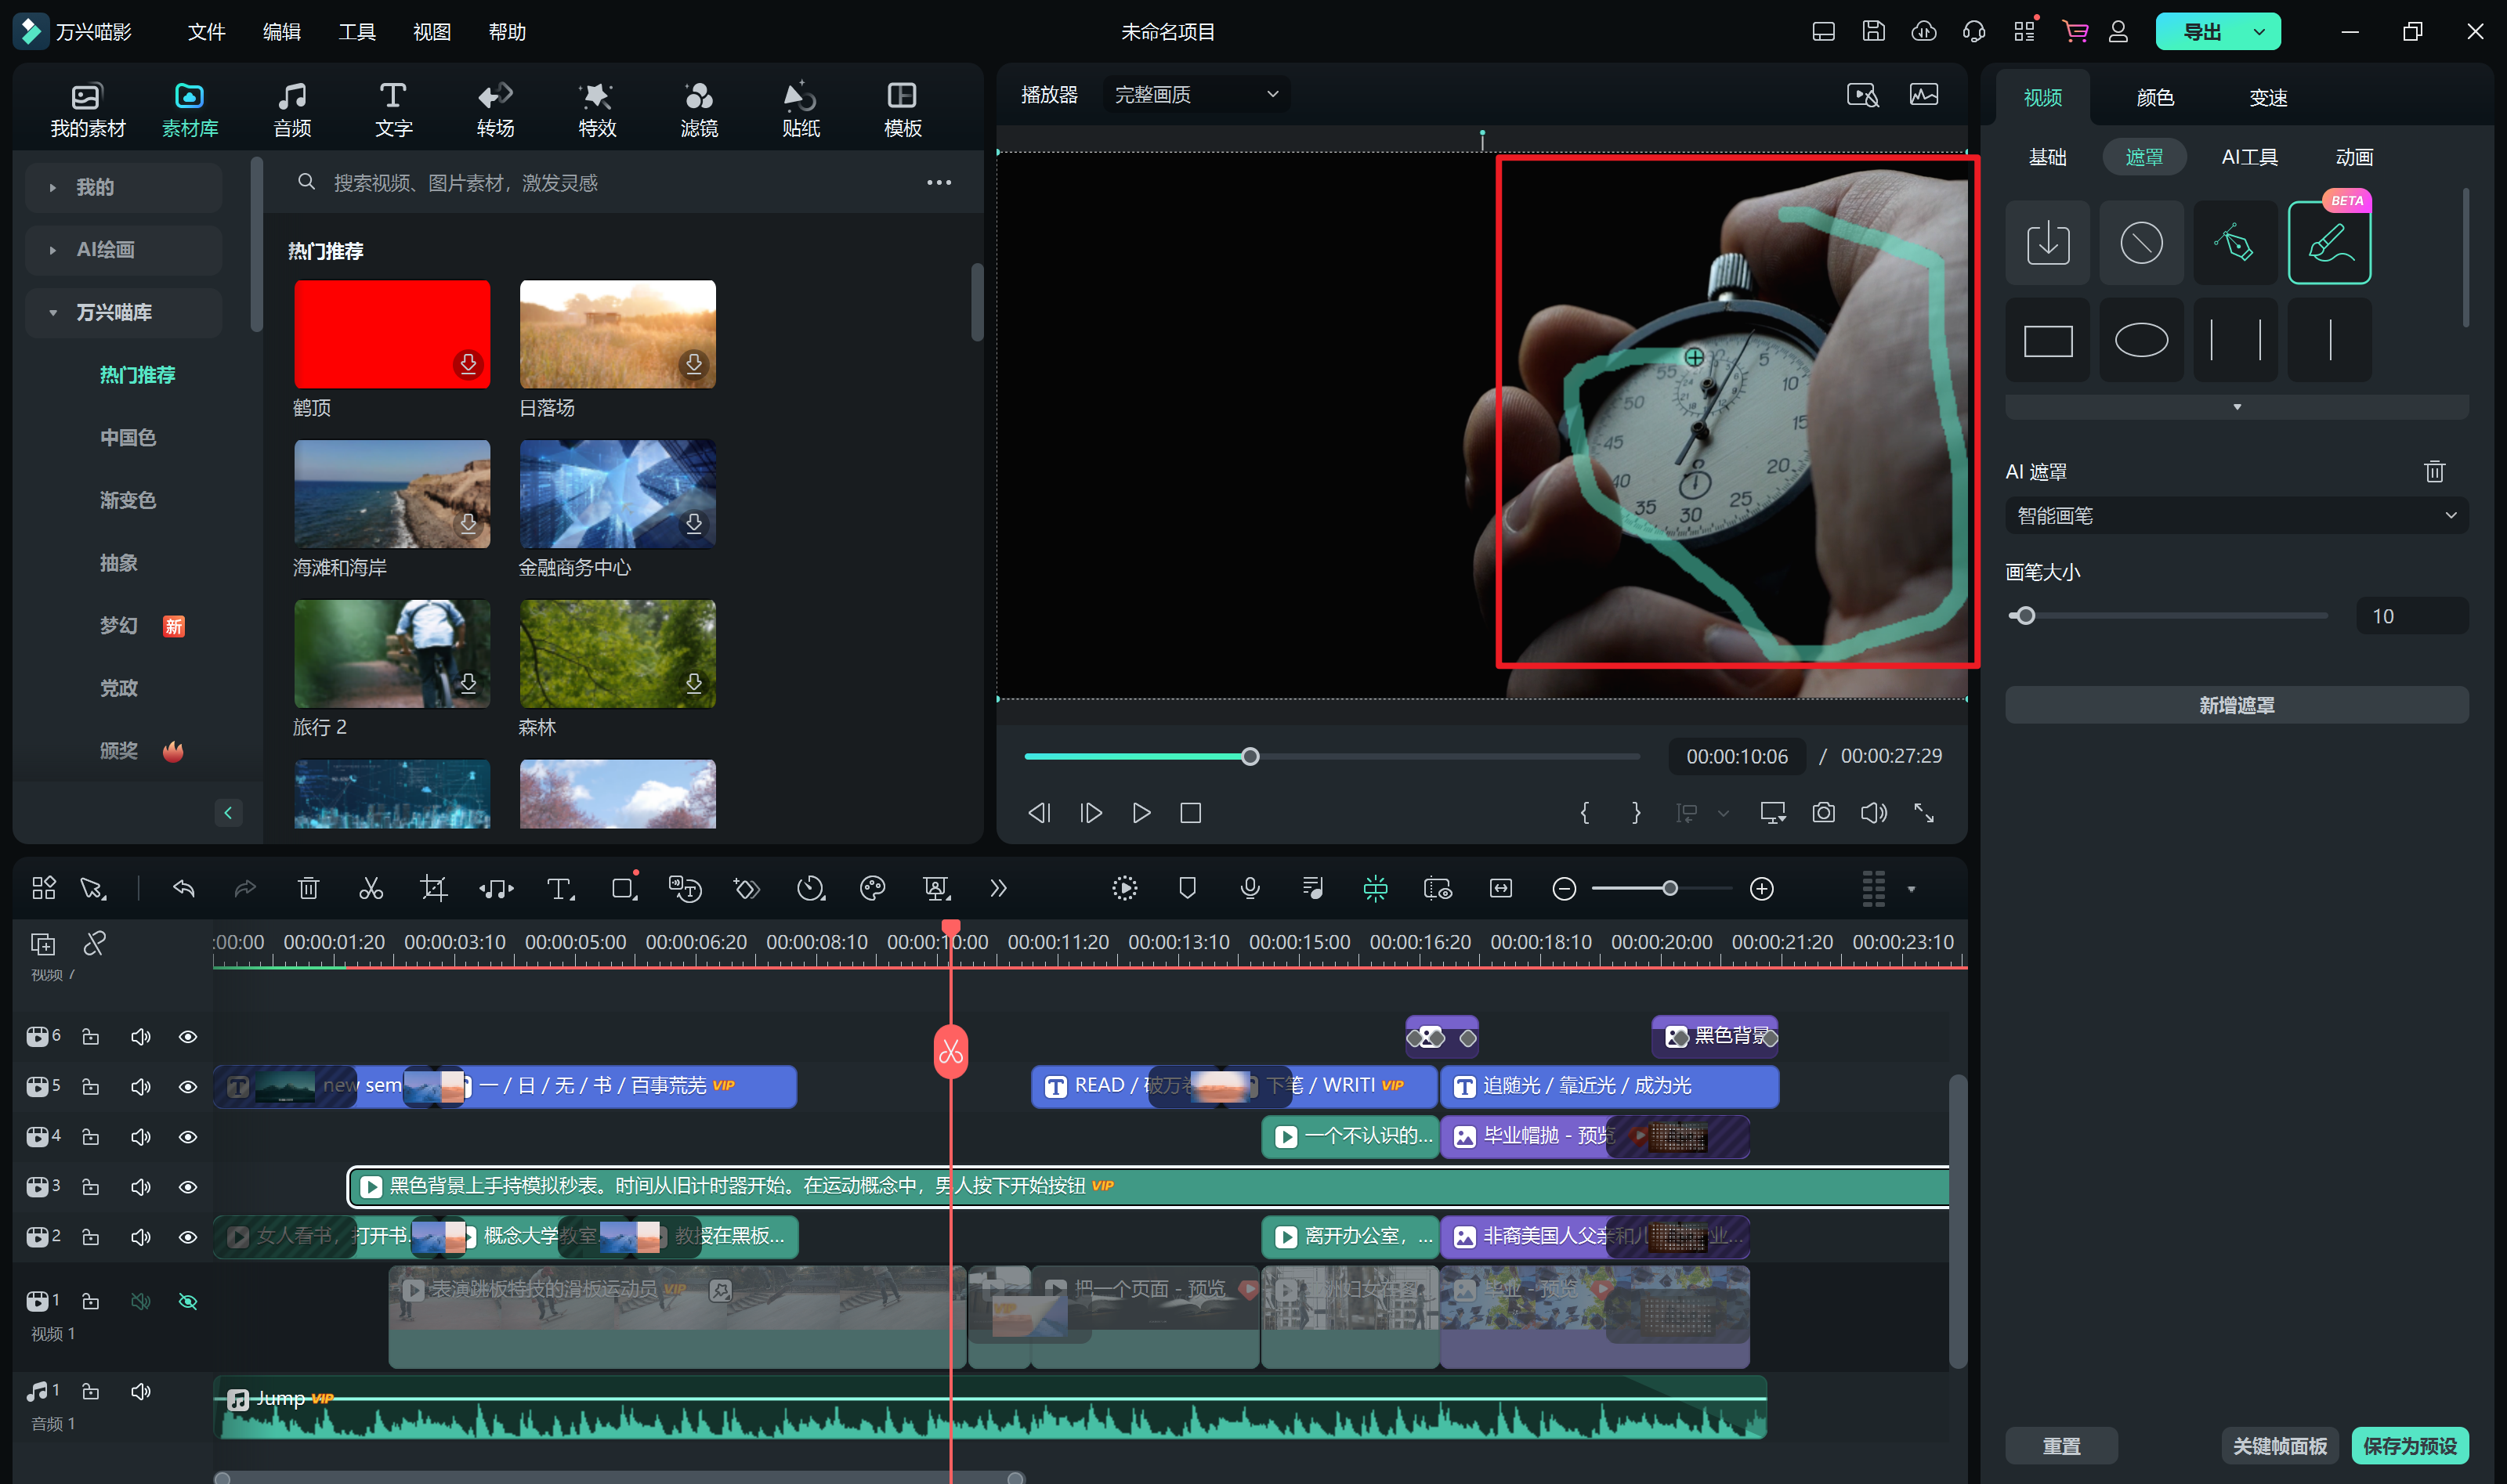Image resolution: width=2507 pixels, height=1484 pixels.
Task: Click Save as Preset button
Action: (x=2409, y=1446)
